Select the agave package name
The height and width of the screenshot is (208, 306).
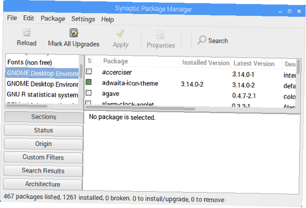click(111, 94)
